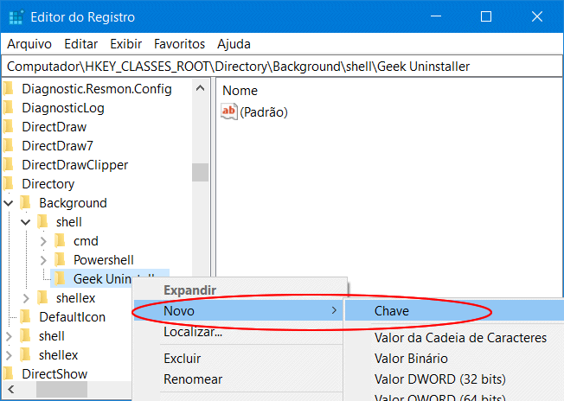
Task: Click the registry path address bar
Action: [282, 66]
